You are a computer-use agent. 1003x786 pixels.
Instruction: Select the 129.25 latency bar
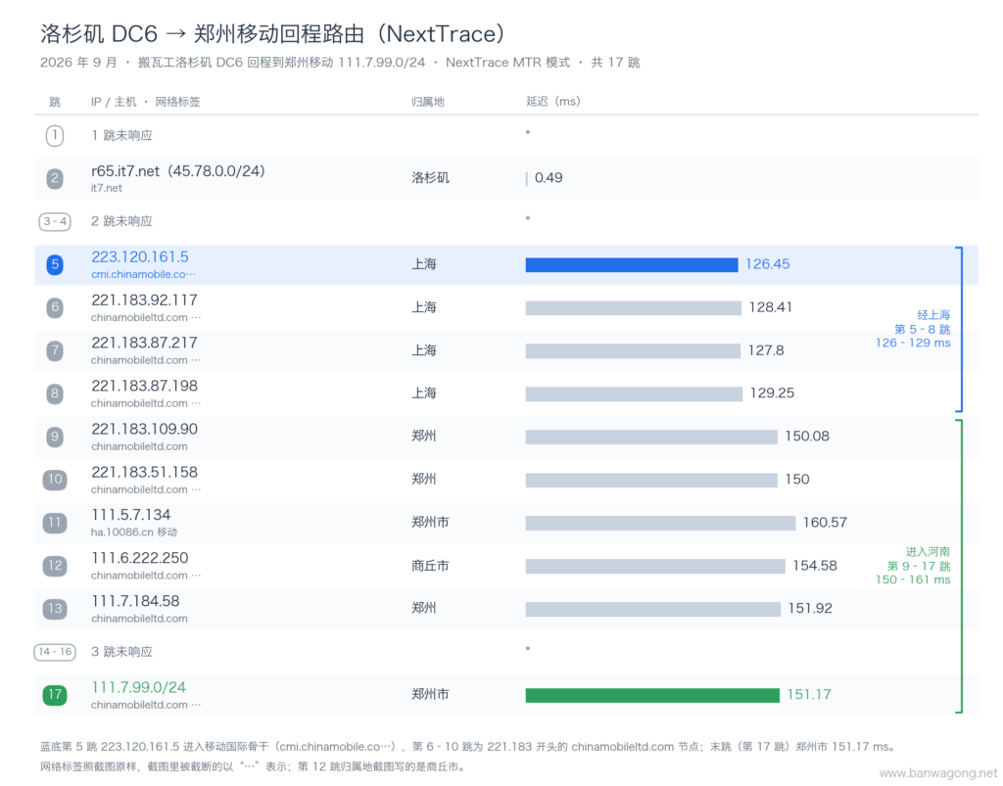coord(634,393)
